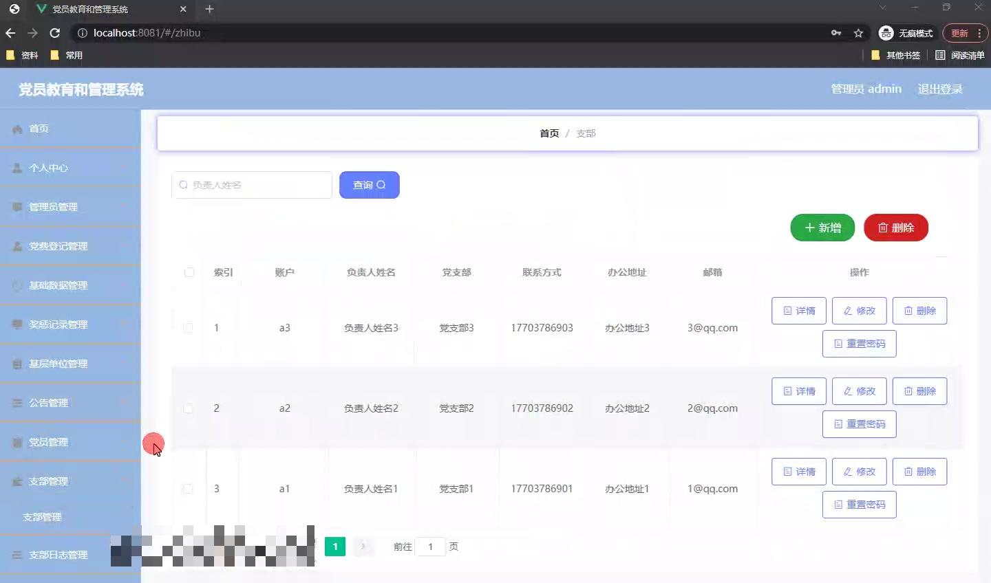Image resolution: width=991 pixels, height=583 pixels.
Task: Toggle the select-all checkbox in the table header
Action: (x=189, y=272)
